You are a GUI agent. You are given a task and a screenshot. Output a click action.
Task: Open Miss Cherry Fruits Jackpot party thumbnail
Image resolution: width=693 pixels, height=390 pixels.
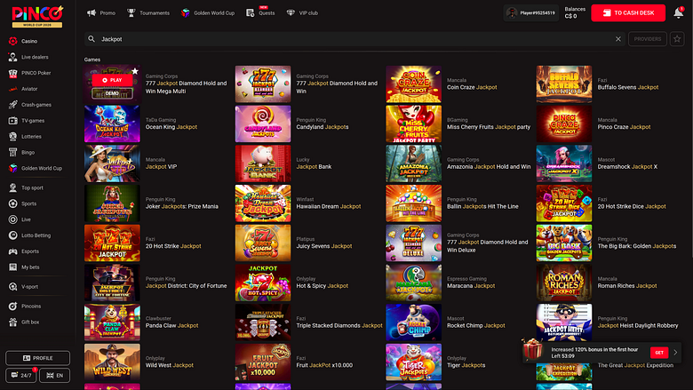(x=414, y=123)
